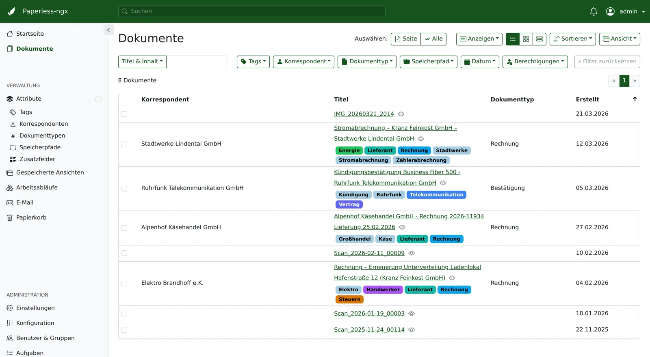Open the Berechtigungen filter dropdown
Viewport: 650px width, 357px height.
(x=535, y=62)
